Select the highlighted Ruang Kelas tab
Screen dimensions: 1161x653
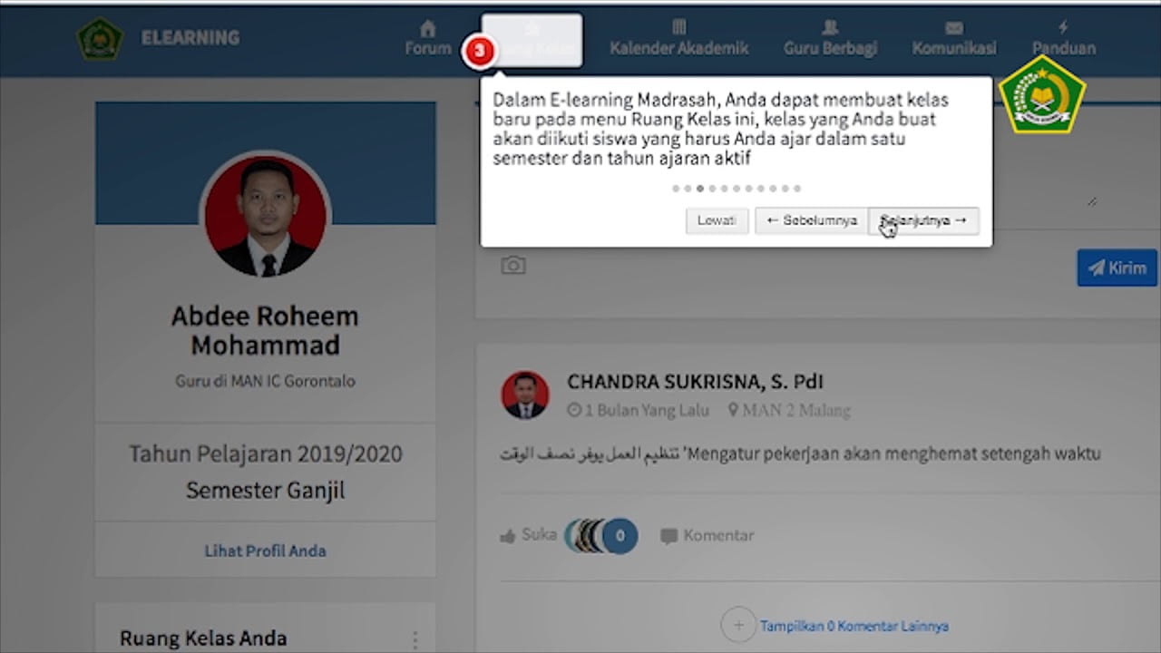click(532, 41)
